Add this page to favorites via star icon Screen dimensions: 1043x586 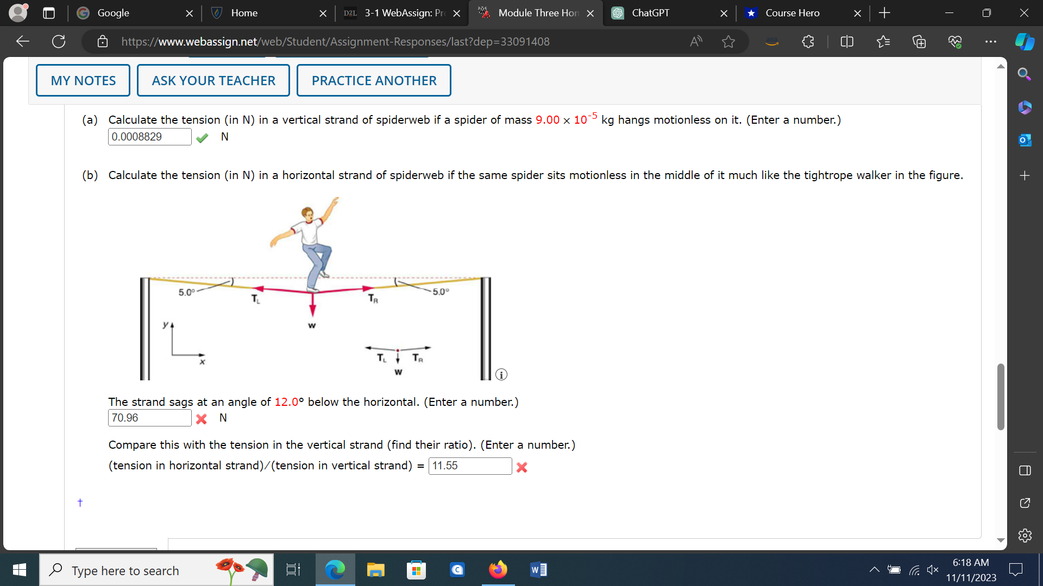(x=728, y=41)
